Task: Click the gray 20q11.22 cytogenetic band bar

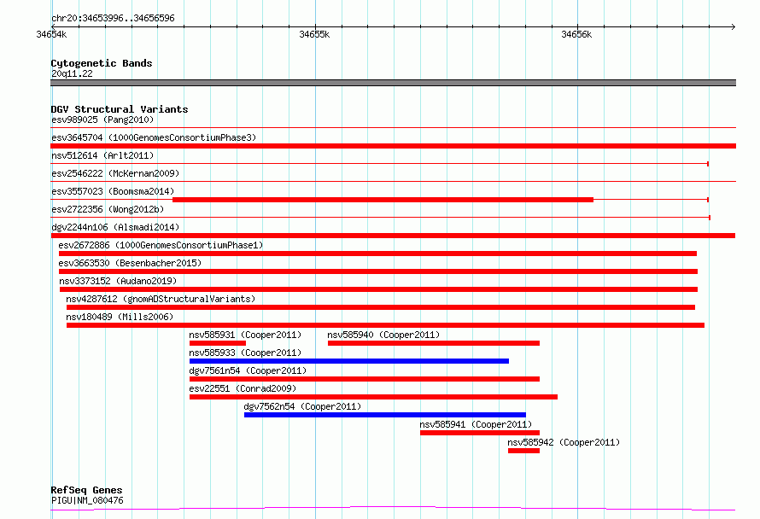Action: [393, 83]
